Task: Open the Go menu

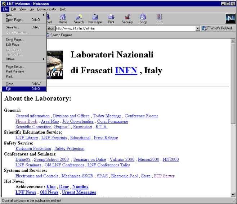Action: click(32, 9)
